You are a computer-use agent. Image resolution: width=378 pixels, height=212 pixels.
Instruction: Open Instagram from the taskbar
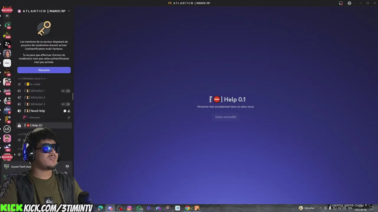click(x=129, y=208)
